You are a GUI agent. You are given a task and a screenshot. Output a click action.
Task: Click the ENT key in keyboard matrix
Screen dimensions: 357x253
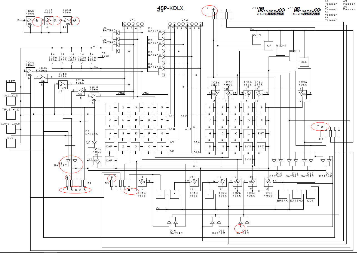261,134
